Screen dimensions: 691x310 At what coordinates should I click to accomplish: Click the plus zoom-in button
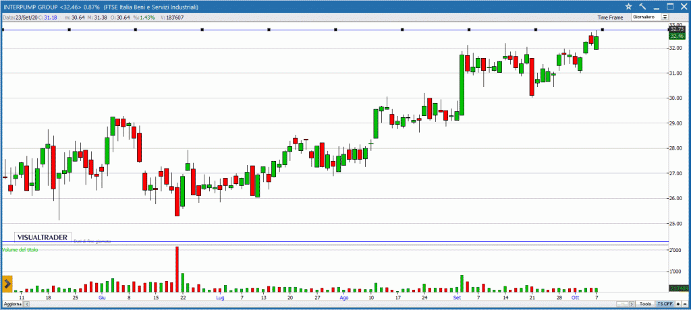click(678, 305)
